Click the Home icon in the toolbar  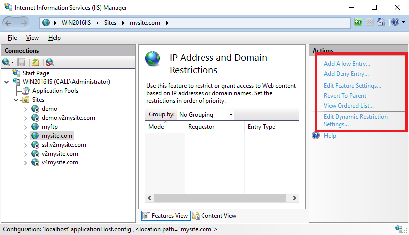pos(381,22)
